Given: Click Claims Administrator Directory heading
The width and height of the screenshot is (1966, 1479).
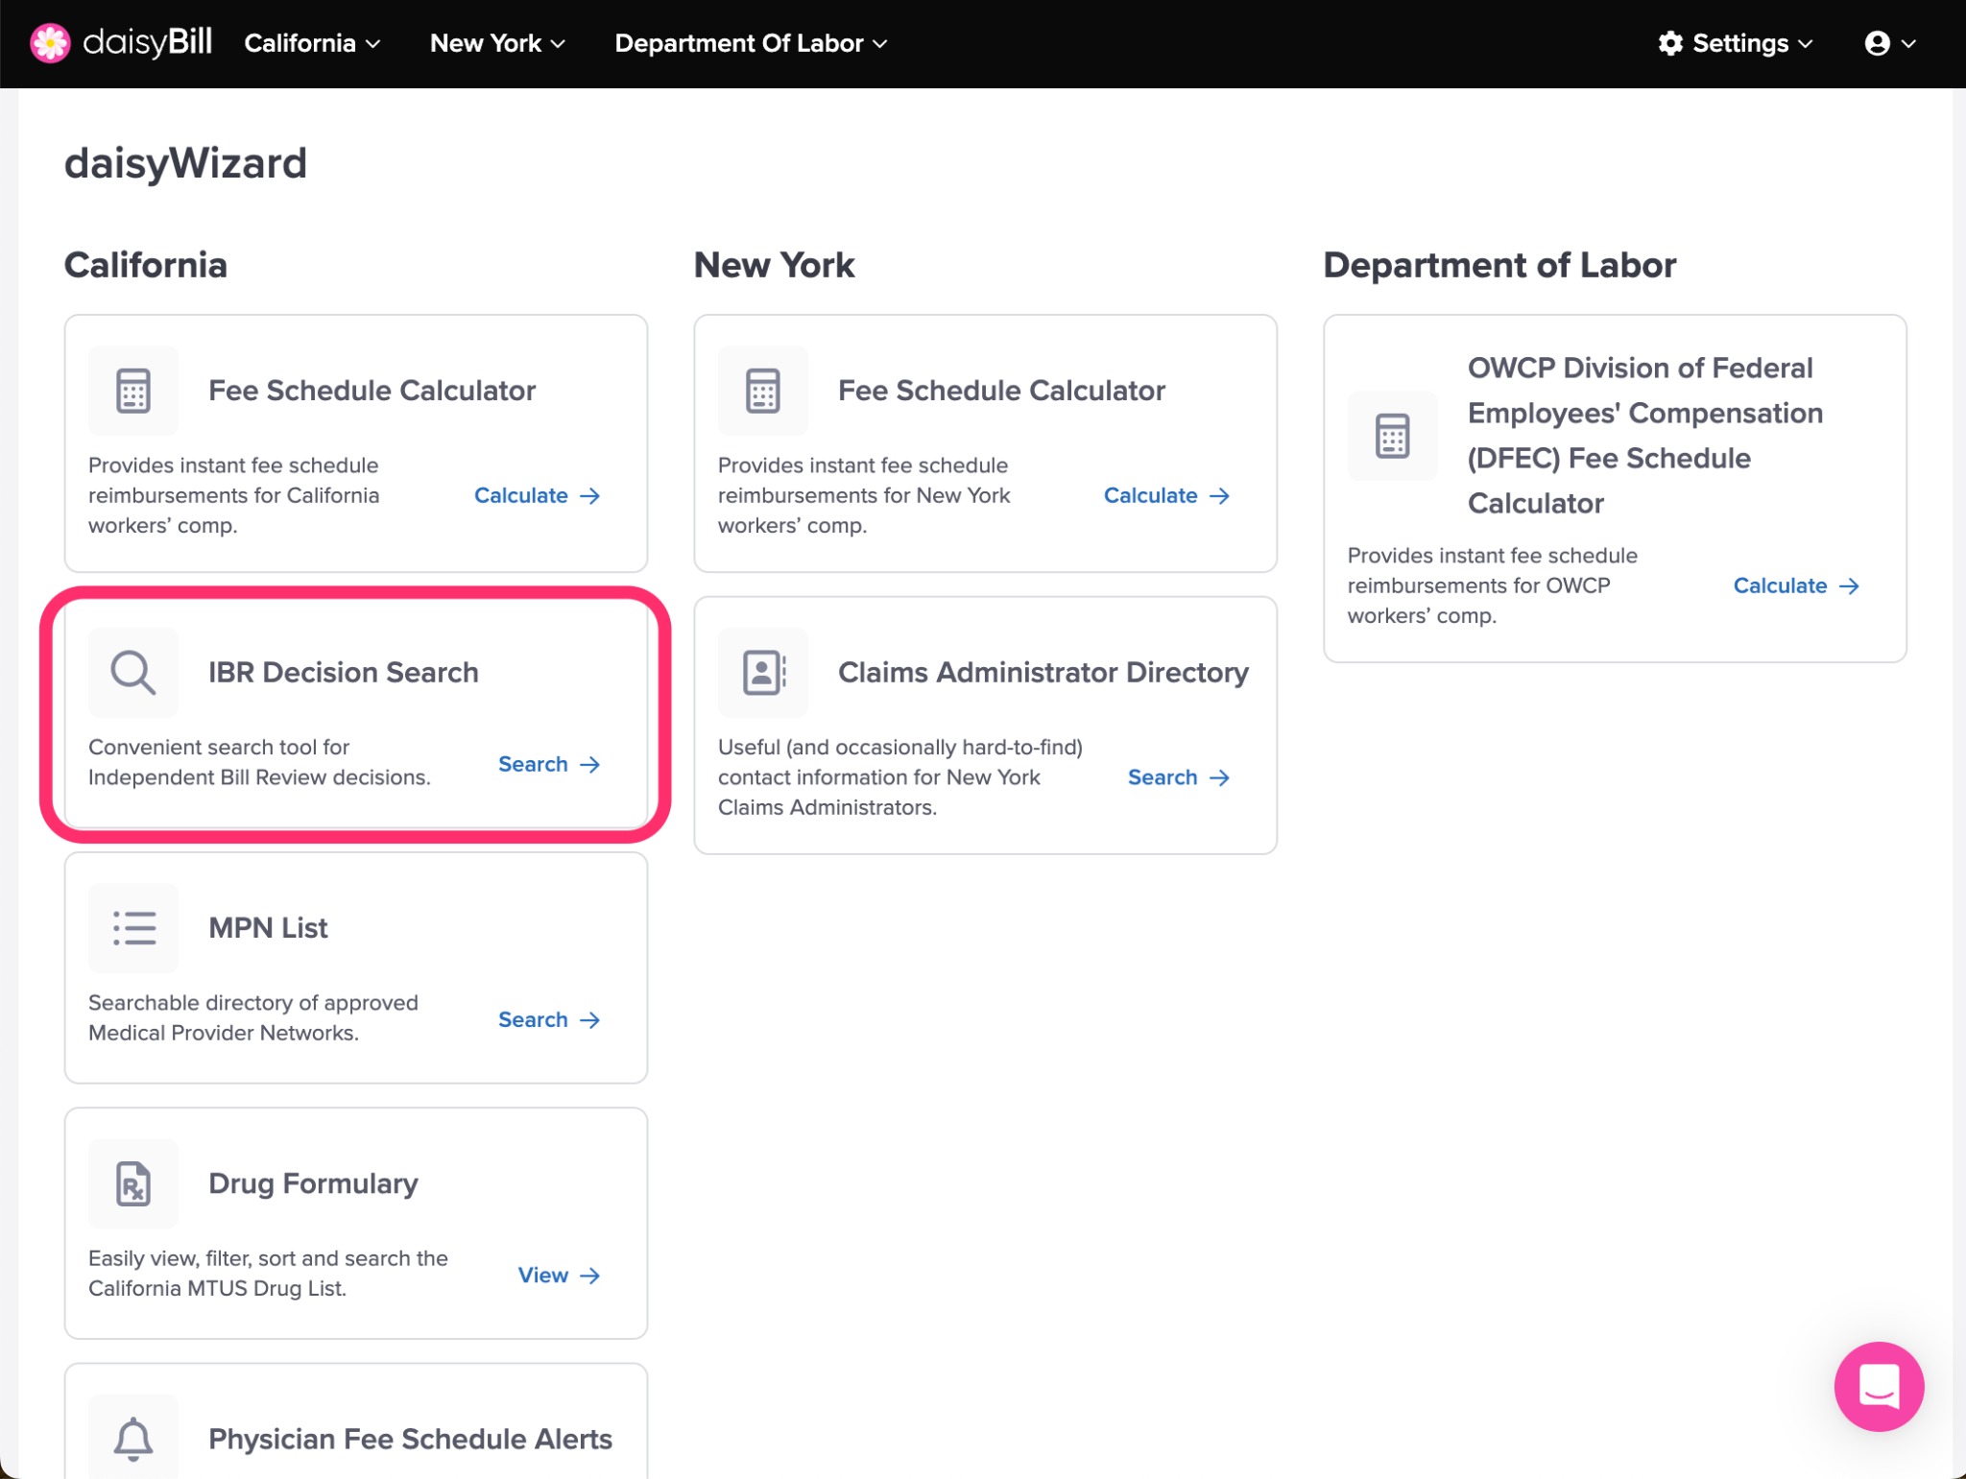Looking at the screenshot, I should [1043, 672].
